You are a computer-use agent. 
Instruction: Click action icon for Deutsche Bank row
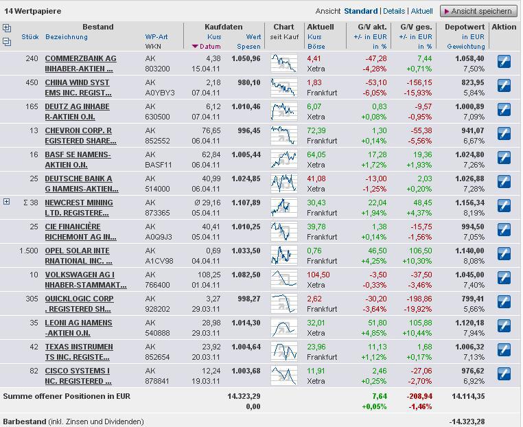[504, 182]
